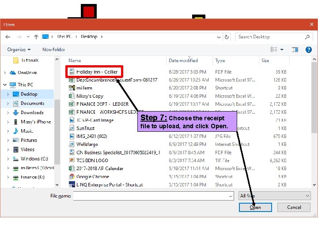Toggle the preview pane
318x238 pixels.
coord(295,49)
